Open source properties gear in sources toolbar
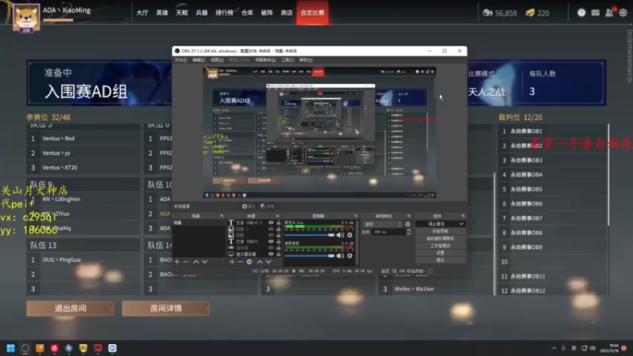Image resolution: width=633 pixels, height=356 pixels. [x=249, y=262]
